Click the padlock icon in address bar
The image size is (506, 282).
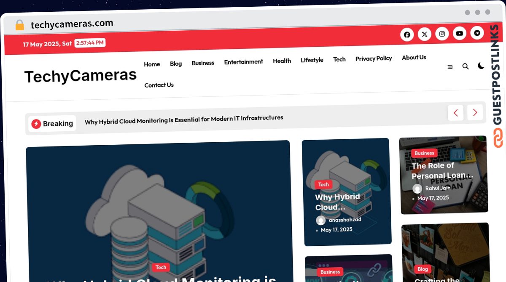(19, 25)
